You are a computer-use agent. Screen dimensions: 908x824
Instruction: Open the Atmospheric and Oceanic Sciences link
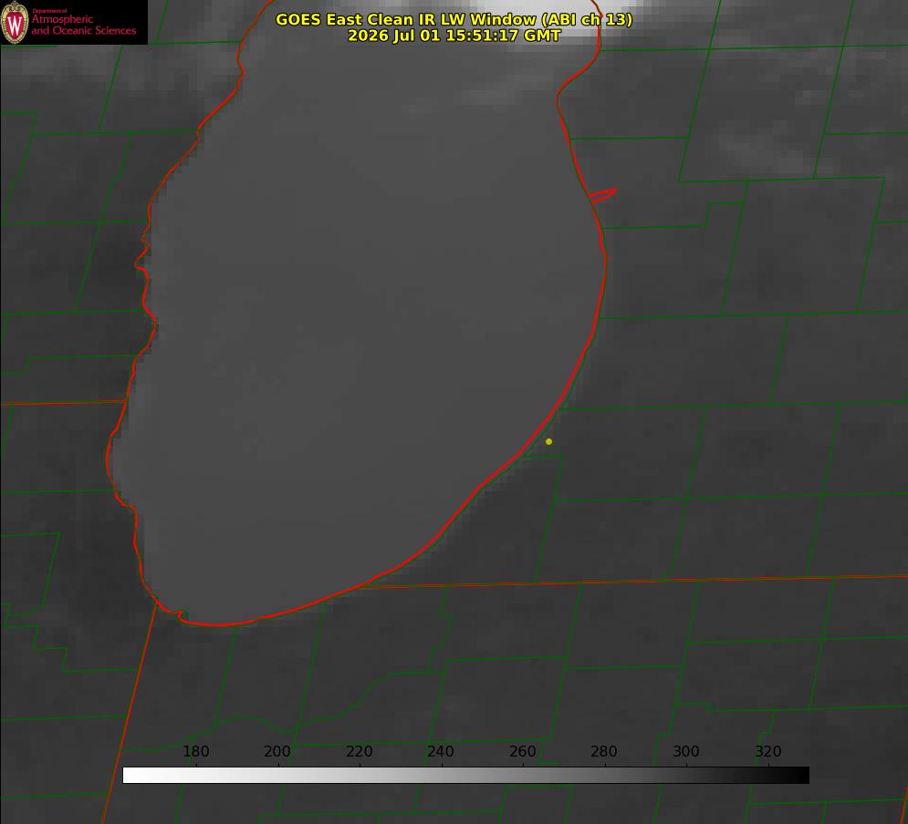point(83,25)
